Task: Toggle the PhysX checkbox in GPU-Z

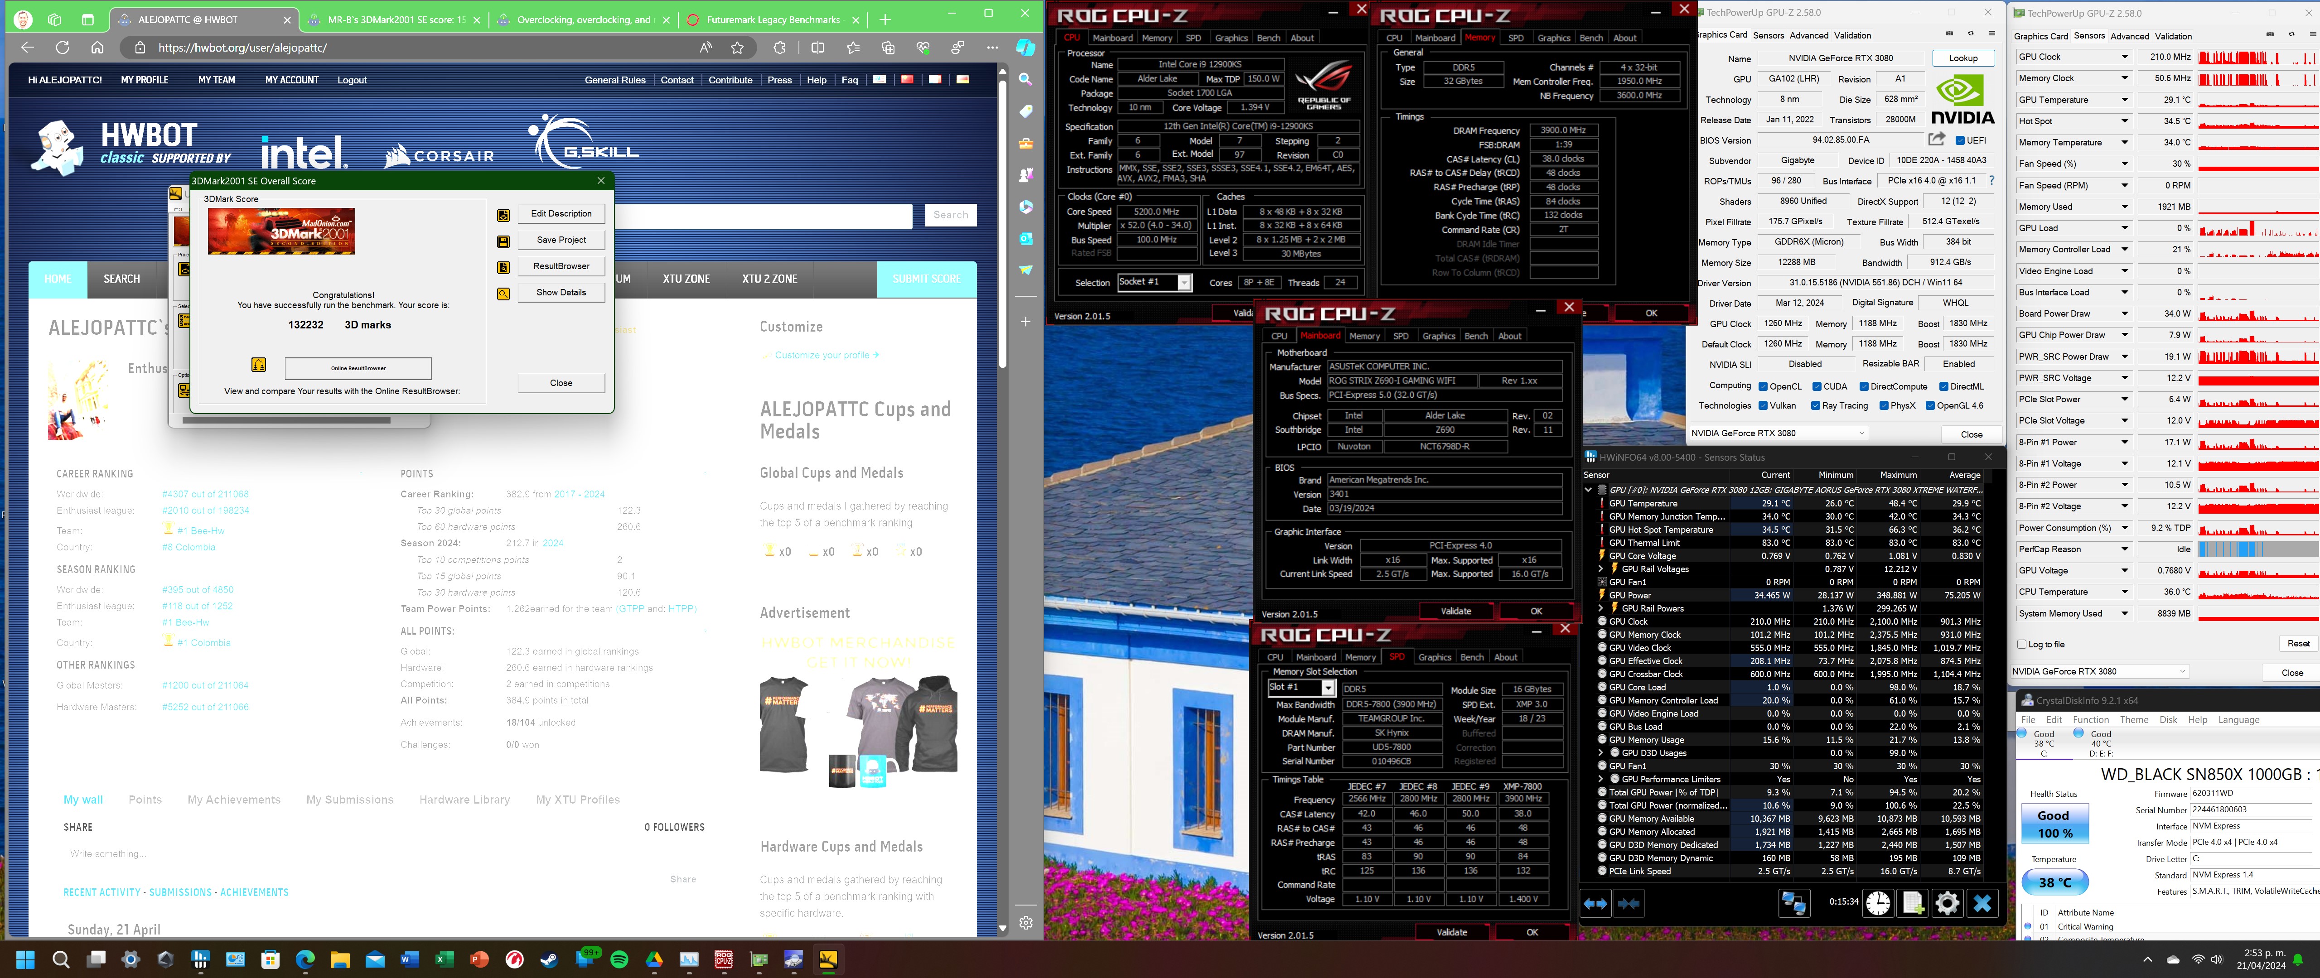Action: click(1883, 405)
